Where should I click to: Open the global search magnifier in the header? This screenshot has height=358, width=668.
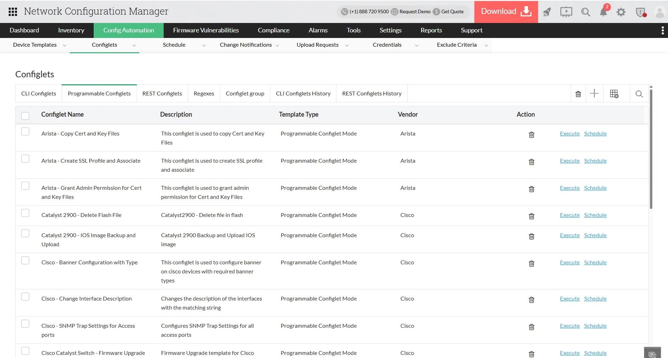pyautogui.click(x=585, y=12)
